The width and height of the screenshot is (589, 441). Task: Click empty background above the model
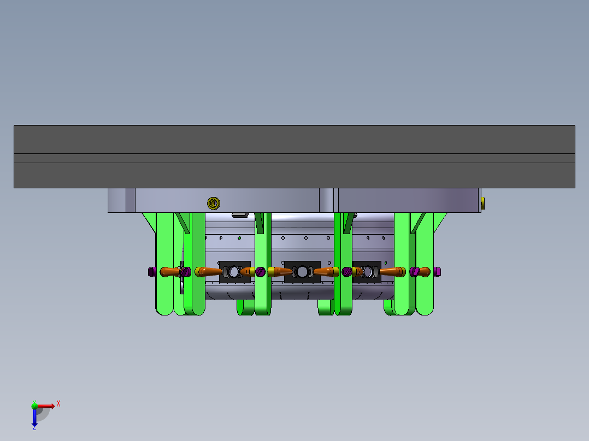pos(294,60)
